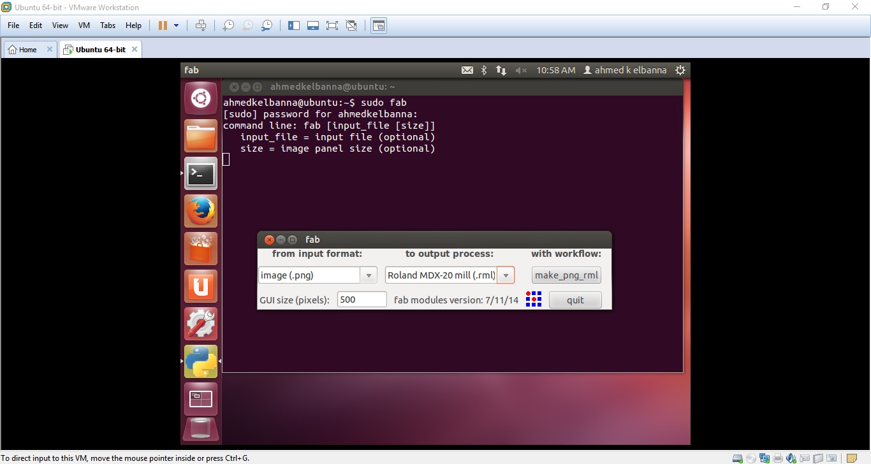Open the network indicator menu
The width and height of the screenshot is (871, 464).
click(x=501, y=70)
